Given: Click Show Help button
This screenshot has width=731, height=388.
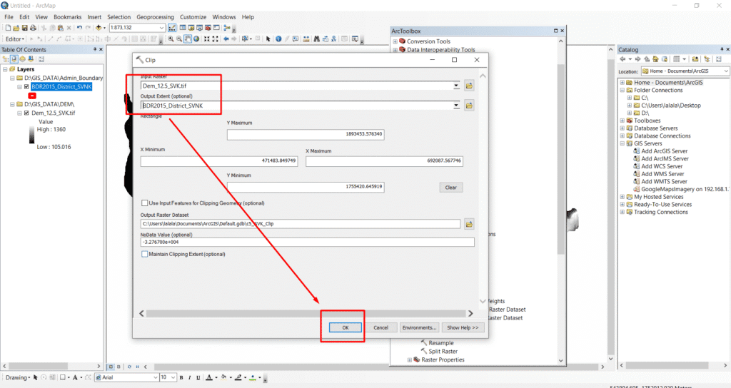Looking at the screenshot, I should 463,327.
